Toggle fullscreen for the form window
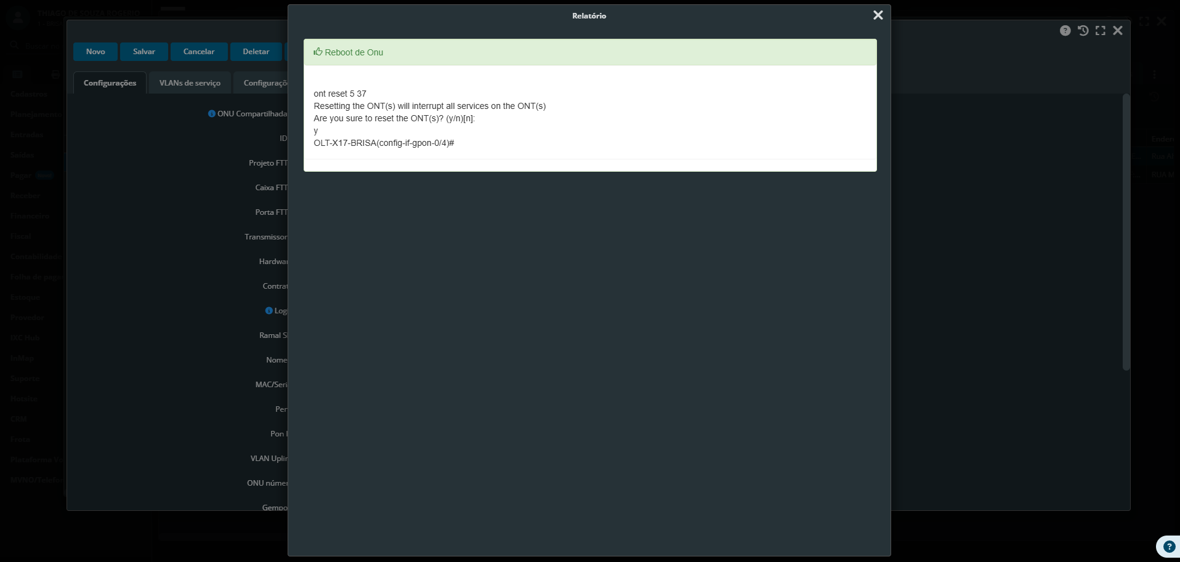The image size is (1180, 562). 1100,31
